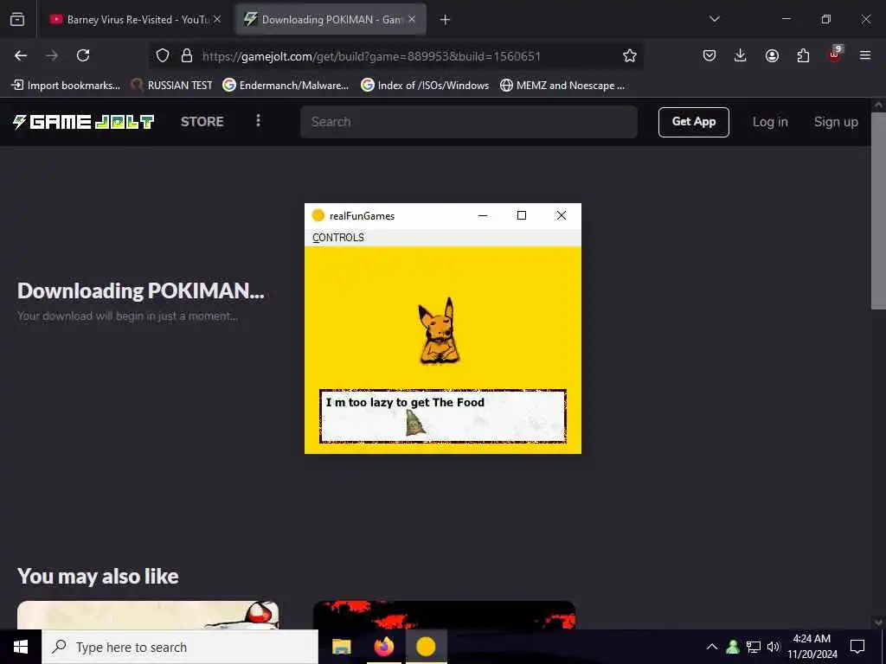
Task: Bookmark this page with star icon
Action: coord(630,55)
